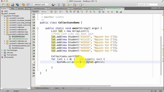Collapse main method fold marker at line 20
This screenshot has height=92, width=164.
[38, 28]
